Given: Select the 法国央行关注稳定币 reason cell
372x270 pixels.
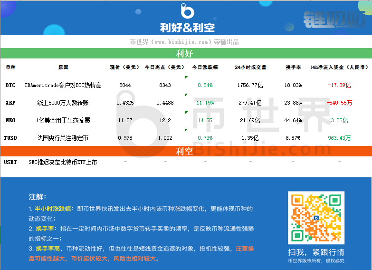Looking at the screenshot, I should 63,138.
